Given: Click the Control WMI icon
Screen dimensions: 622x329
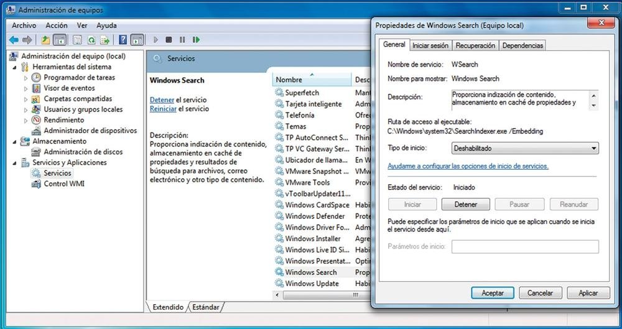Looking at the screenshot, I should [37, 183].
